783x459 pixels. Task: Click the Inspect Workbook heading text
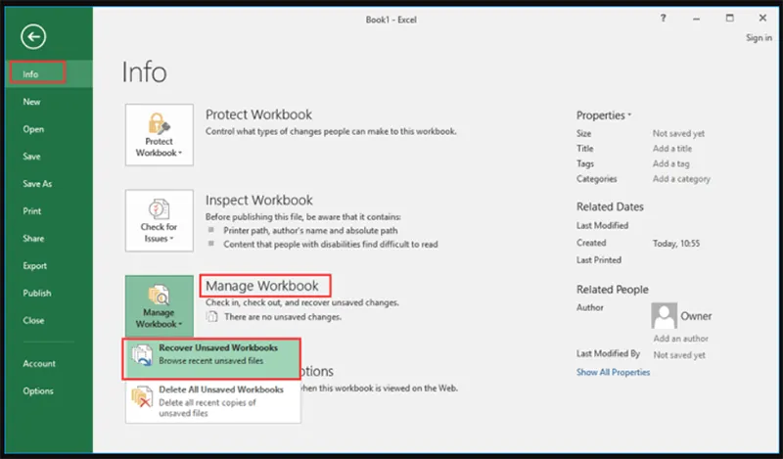tap(258, 200)
